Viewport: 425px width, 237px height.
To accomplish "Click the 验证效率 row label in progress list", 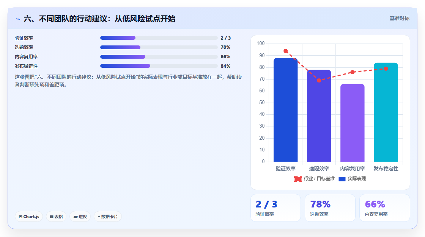I will 24,38.
